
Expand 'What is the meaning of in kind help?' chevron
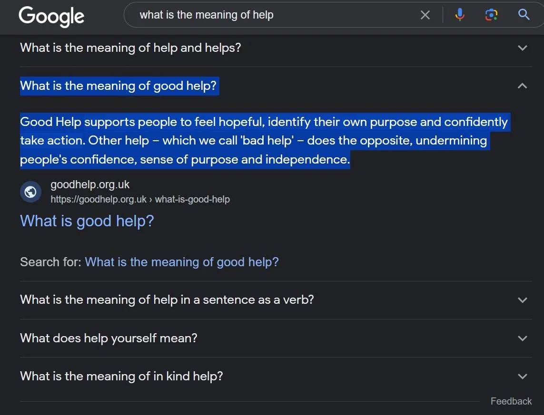[x=523, y=376]
